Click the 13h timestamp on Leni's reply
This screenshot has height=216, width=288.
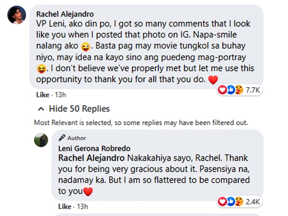coord(82,206)
